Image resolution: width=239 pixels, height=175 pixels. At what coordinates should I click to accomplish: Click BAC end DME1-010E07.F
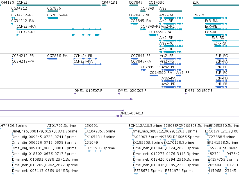point(75,94)
